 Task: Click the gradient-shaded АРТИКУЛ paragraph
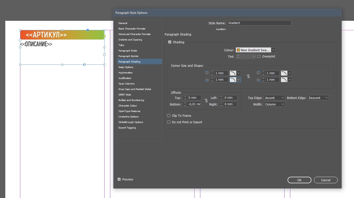pyautogui.click(x=62, y=35)
